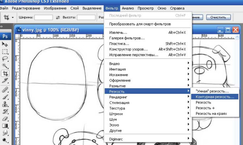243x145 pixels.
Task: Click vertical scrollbar up arrow
Action: click(237, 37)
